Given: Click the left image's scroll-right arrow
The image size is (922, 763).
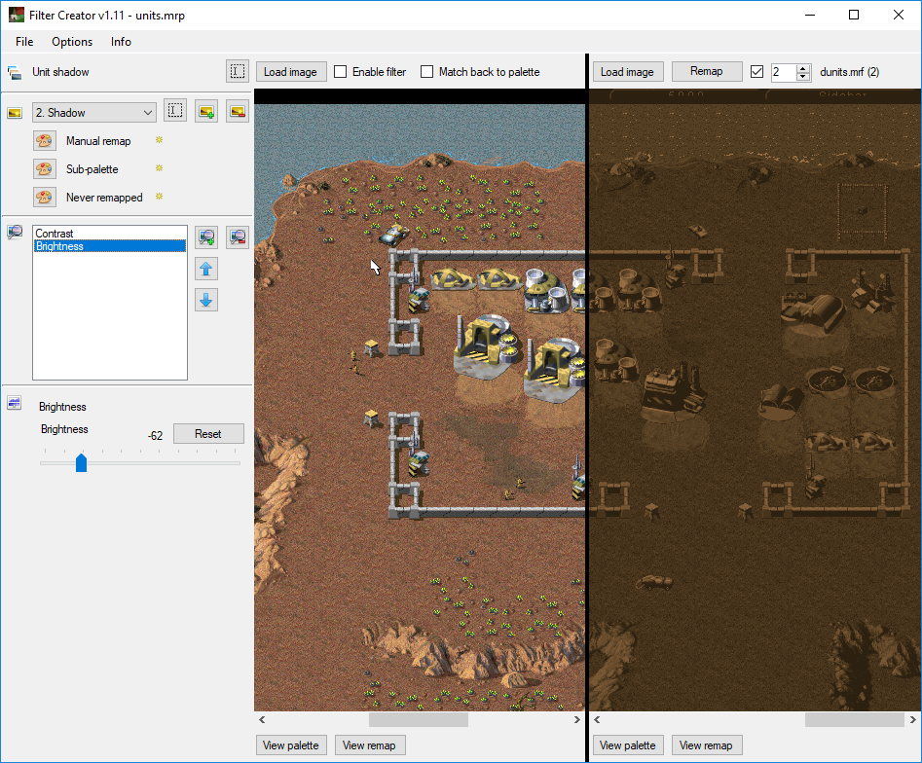Looking at the screenshot, I should point(576,719).
